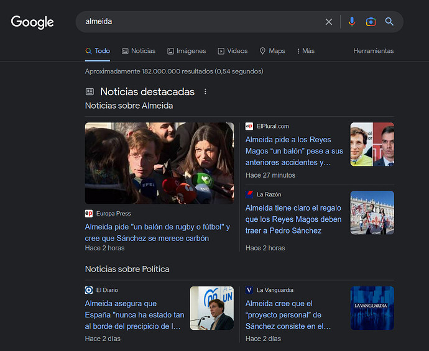
Task: Click the El Diario source name
Action: click(x=107, y=290)
